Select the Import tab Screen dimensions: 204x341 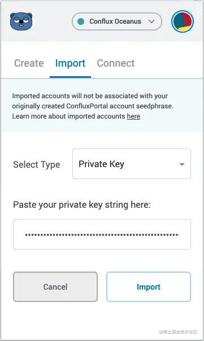click(70, 64)
